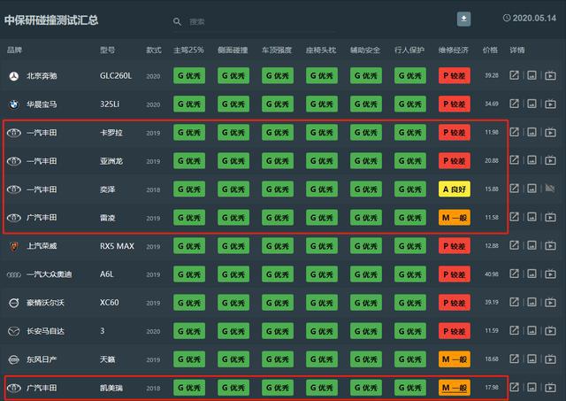The height and width of the screenshot is (401, 566).
Task: Sort by 维修经济 column header
Action: [454, 50]
